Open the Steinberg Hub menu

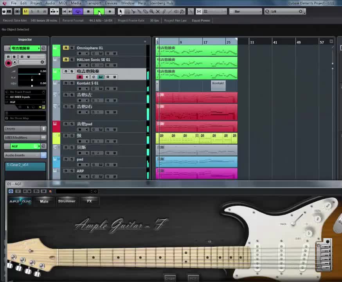161,3
